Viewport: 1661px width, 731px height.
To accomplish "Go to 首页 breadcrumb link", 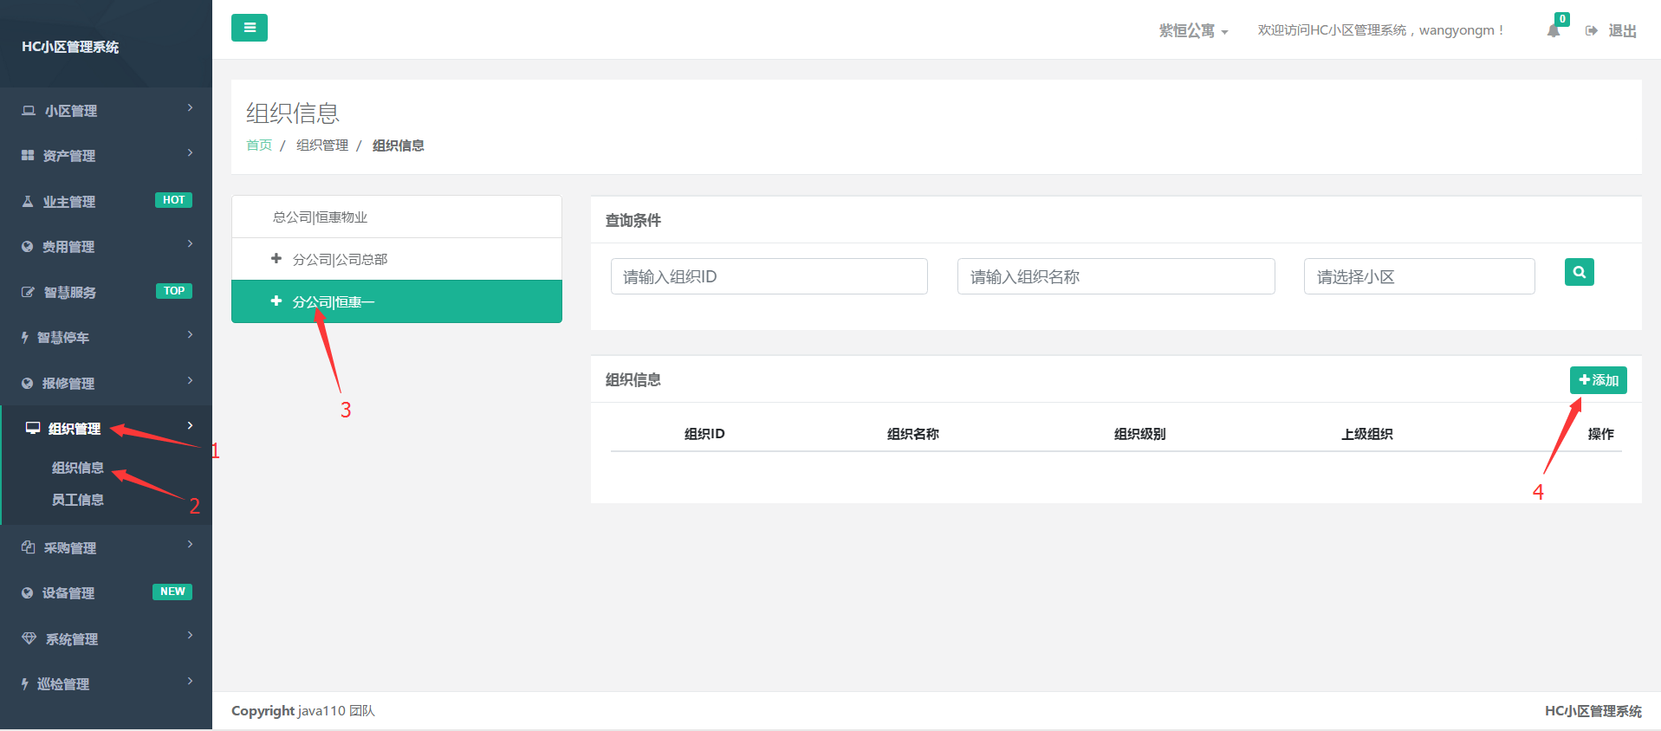I will point(259,145).
